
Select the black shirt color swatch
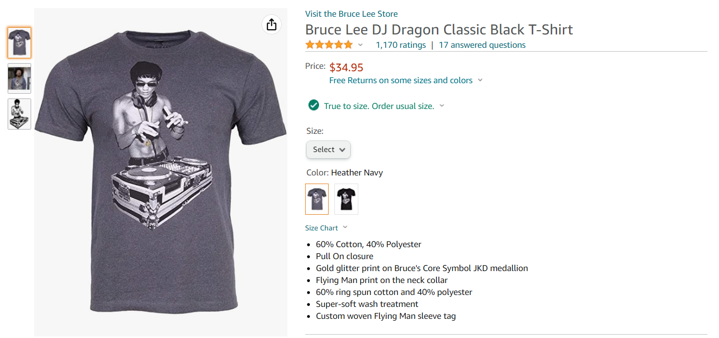coord(346,199)
